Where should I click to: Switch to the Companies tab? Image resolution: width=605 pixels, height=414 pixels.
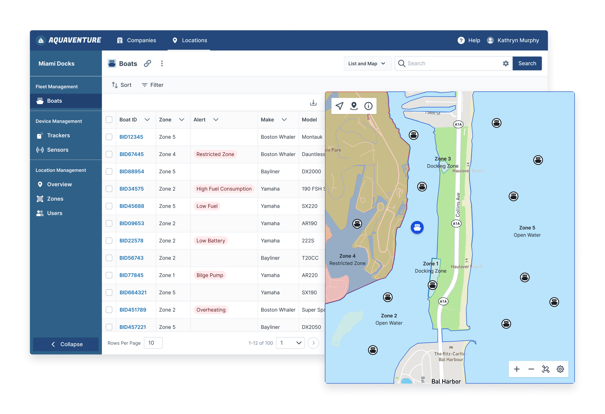137,40
